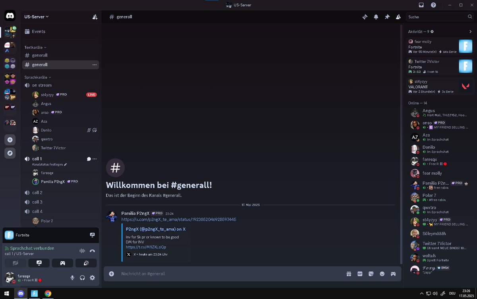Open the inbox icon in title bar
This screenshot has height=299, width=477.
point(421,5)
